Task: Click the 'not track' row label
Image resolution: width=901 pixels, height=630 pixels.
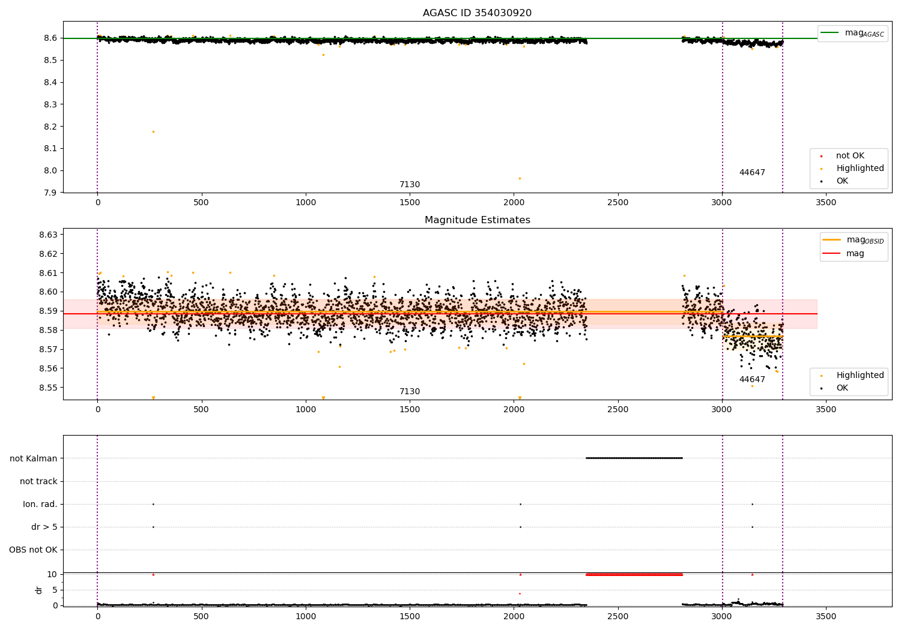Action: [38, 482]
